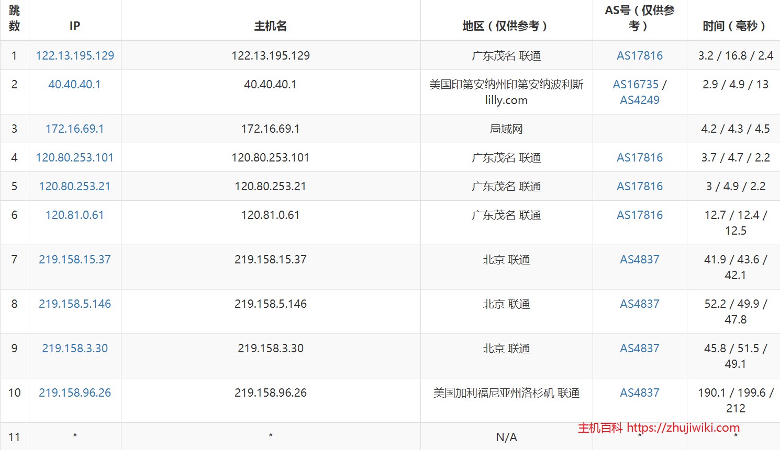Select hostname cell 172.16.69.1
Screen dimensions: 780x450
click(271, 129)
